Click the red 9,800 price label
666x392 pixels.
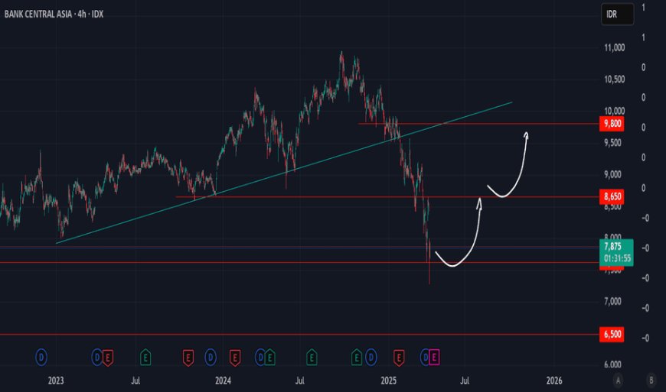pyautogui.click(x=612, y=124)
